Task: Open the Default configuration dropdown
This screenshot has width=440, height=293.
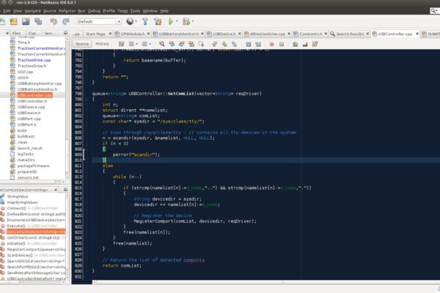Action: click(119, 21)
